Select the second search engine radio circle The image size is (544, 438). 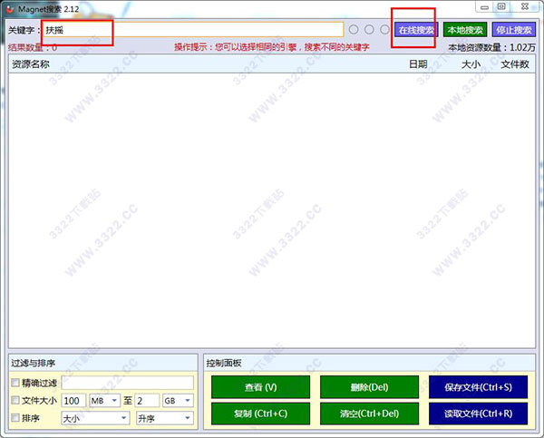click(x=369, y=30)
